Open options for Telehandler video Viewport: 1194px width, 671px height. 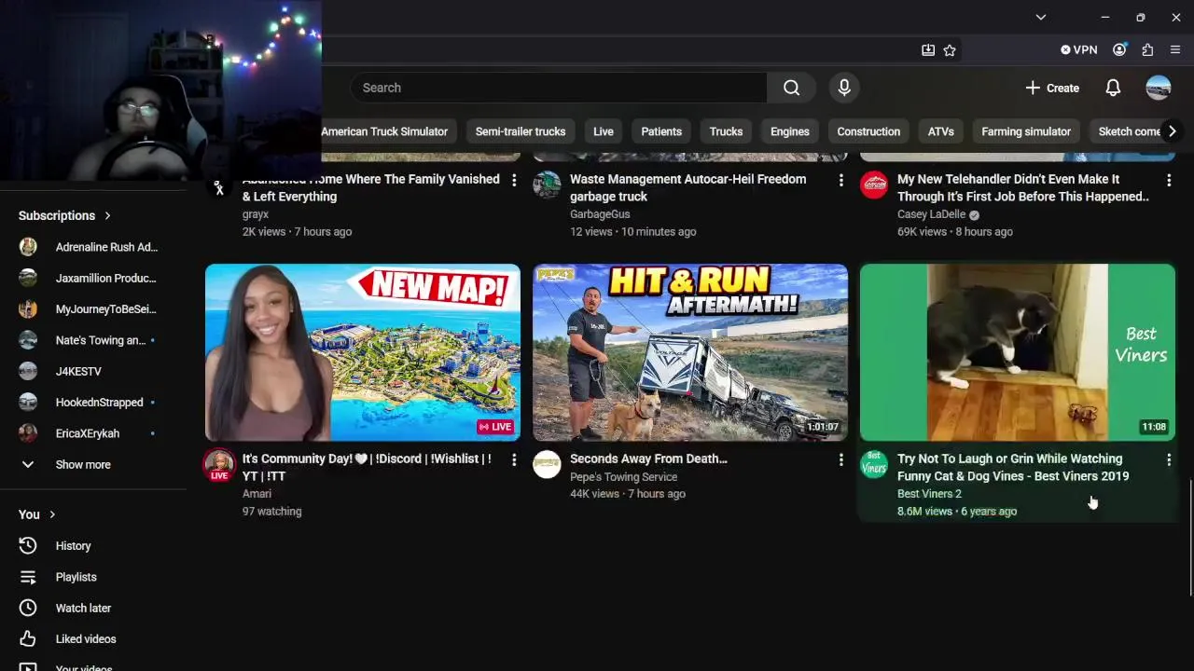(1168, 180)
